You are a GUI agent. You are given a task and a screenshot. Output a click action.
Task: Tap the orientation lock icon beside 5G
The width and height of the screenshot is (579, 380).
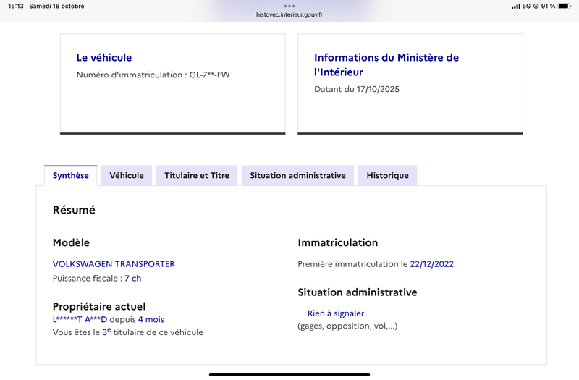[536, 7]
